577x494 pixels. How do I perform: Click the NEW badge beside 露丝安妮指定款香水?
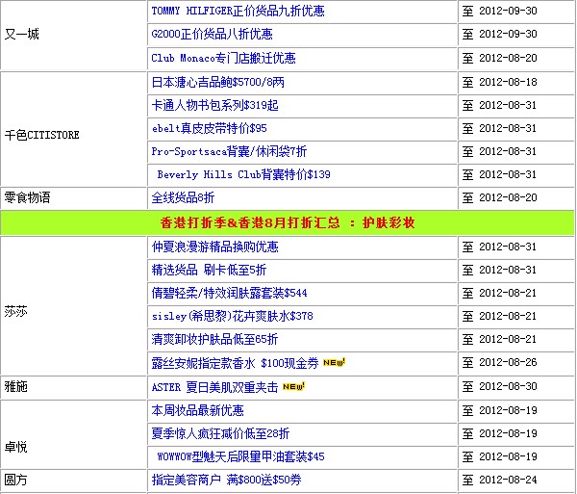tap(334, 363)
